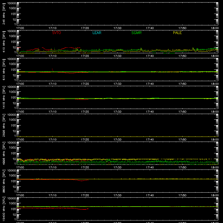Click the 10 tick value on 1415 MHz axis
The width and height of the screenshot is (223, 223).
pos(14,103)
